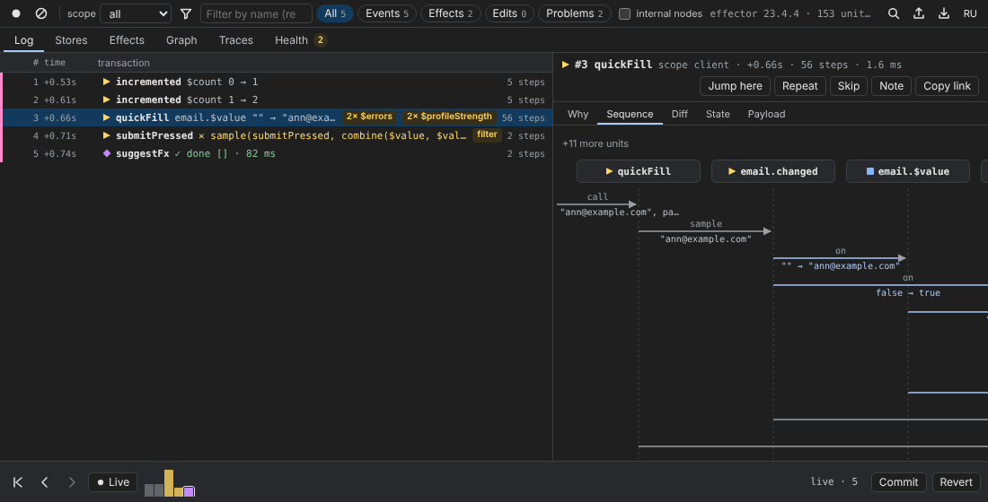Click the Revert button
The height and width of the screenshot is (502, 988).
coord(956,482)
